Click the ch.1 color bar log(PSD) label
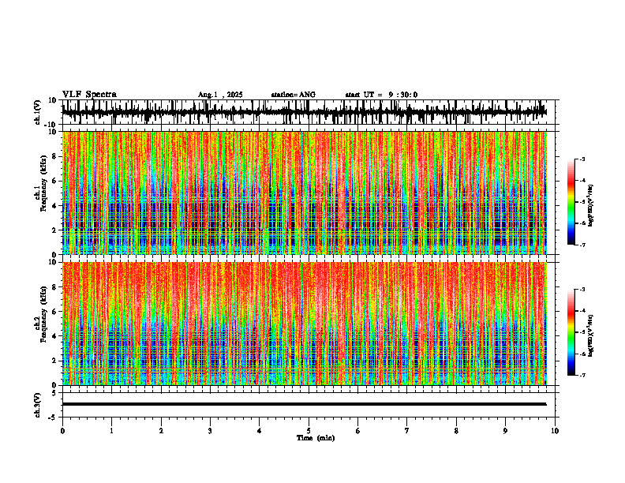 point(591,206)
